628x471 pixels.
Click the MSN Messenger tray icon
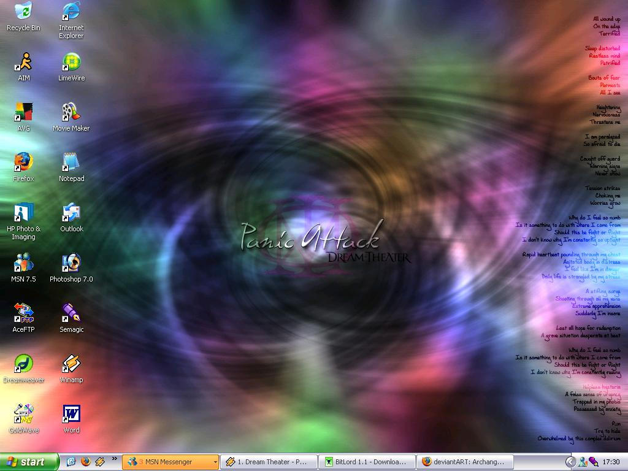583,462
